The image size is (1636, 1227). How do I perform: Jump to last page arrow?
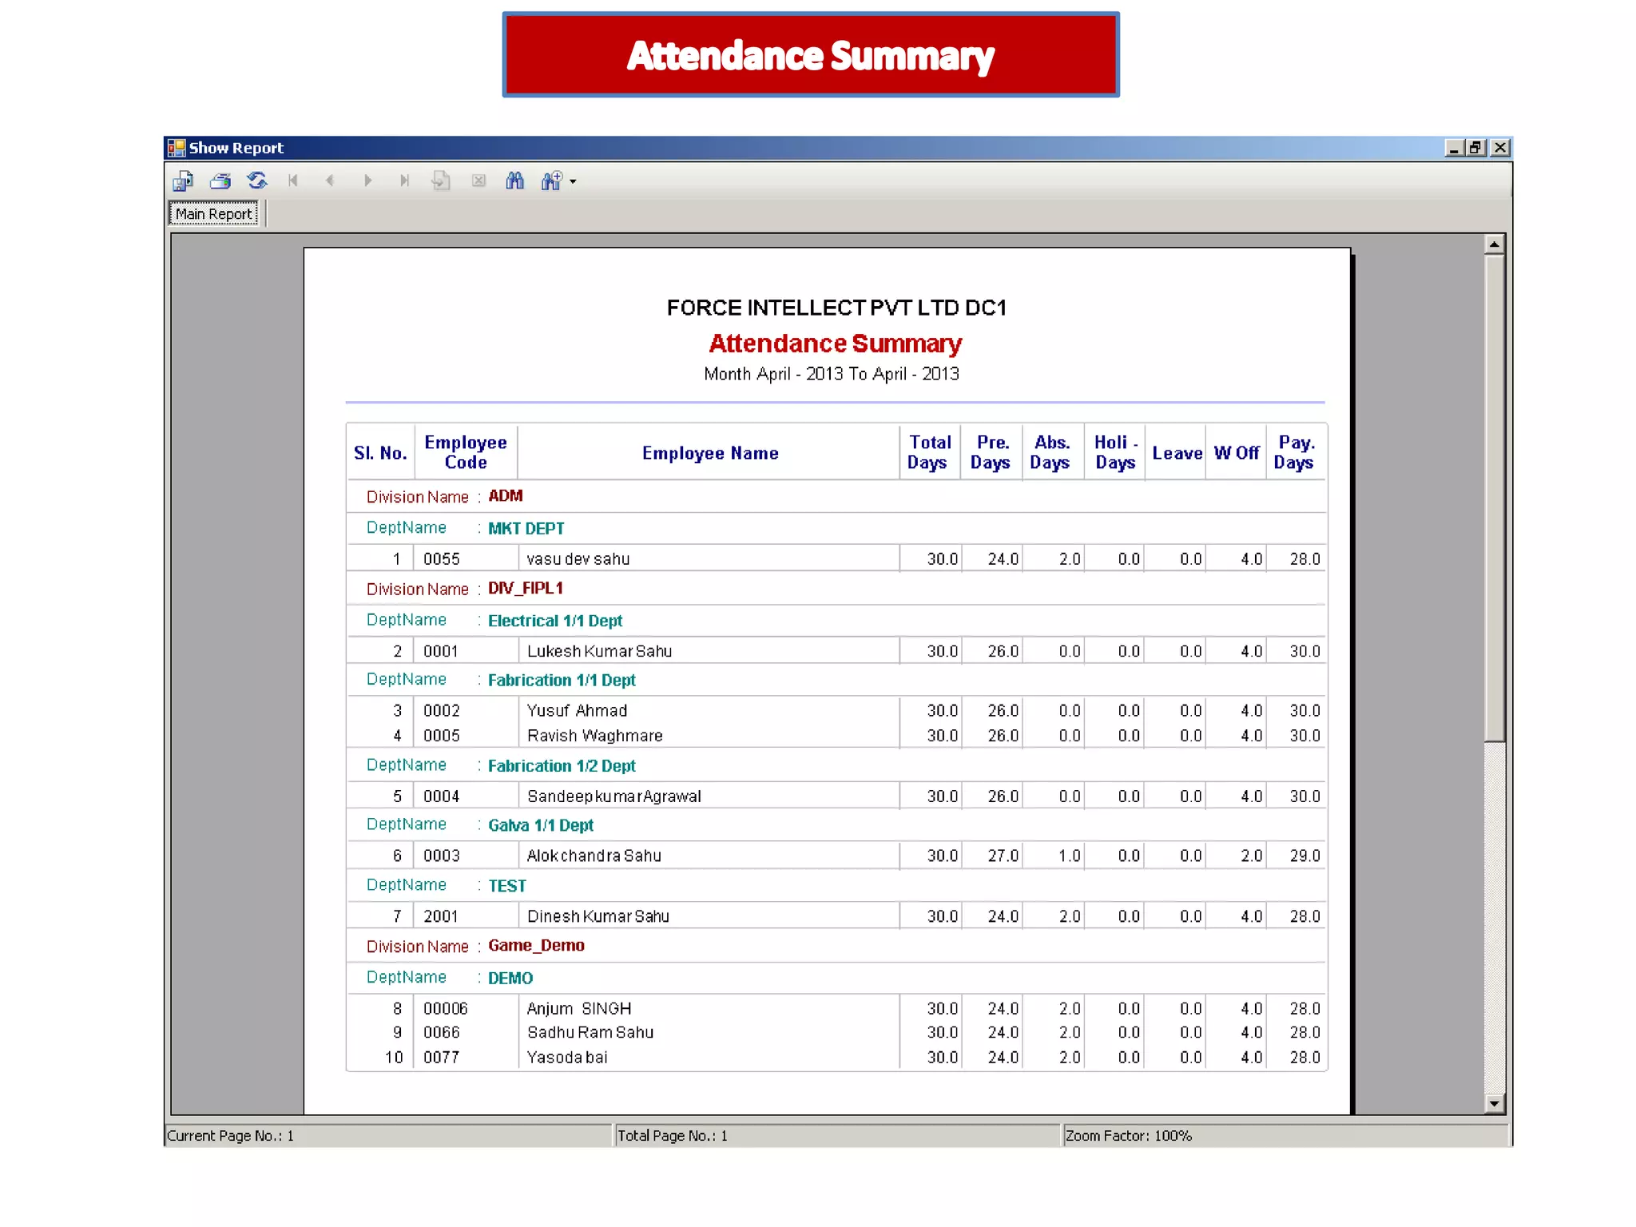[404, 181]
